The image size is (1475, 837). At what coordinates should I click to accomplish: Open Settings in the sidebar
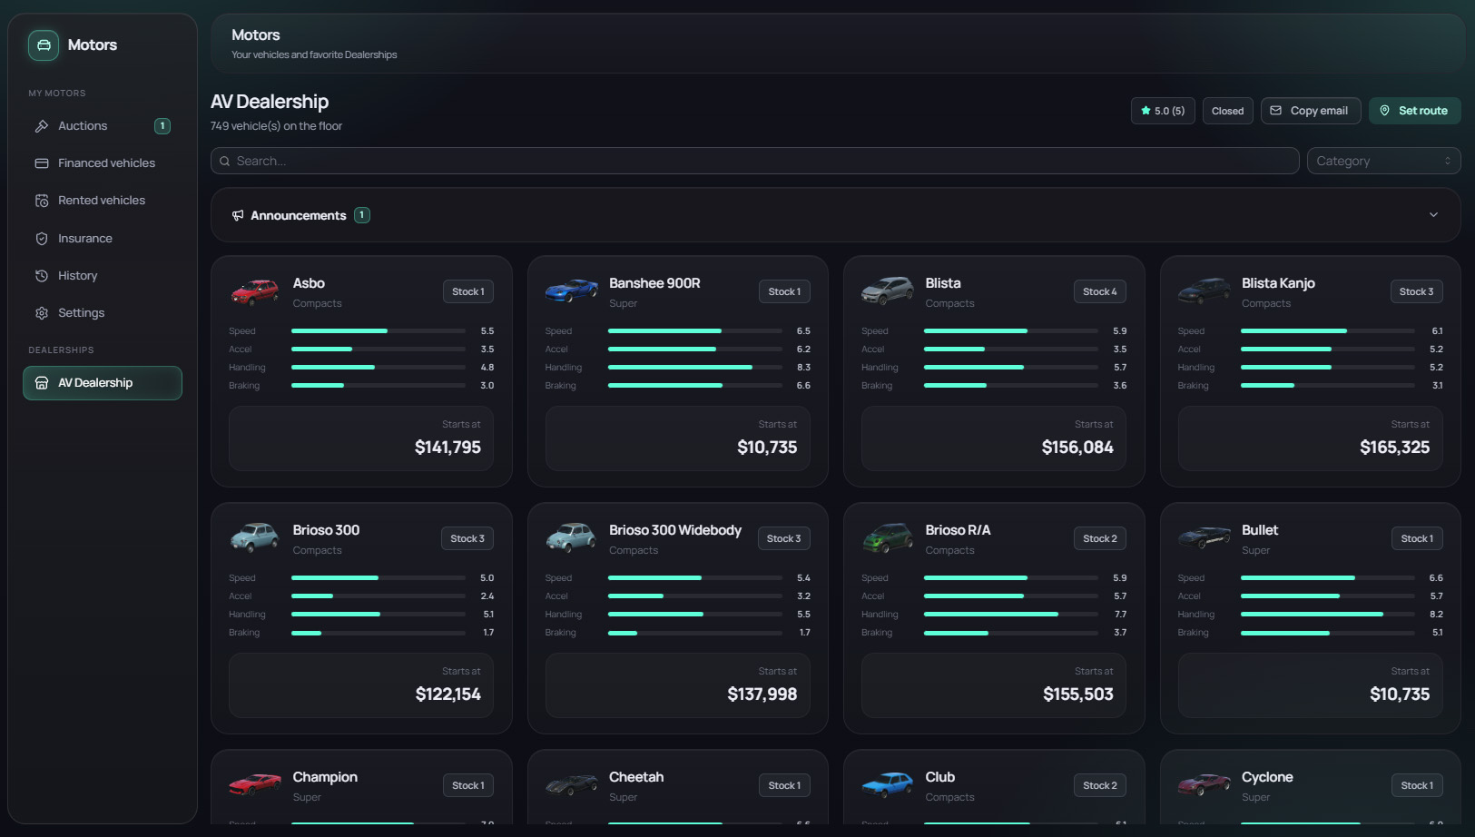tap(103, 313)
